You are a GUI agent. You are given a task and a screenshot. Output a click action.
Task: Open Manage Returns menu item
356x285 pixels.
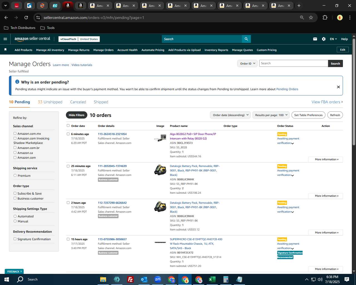point(79,50)
